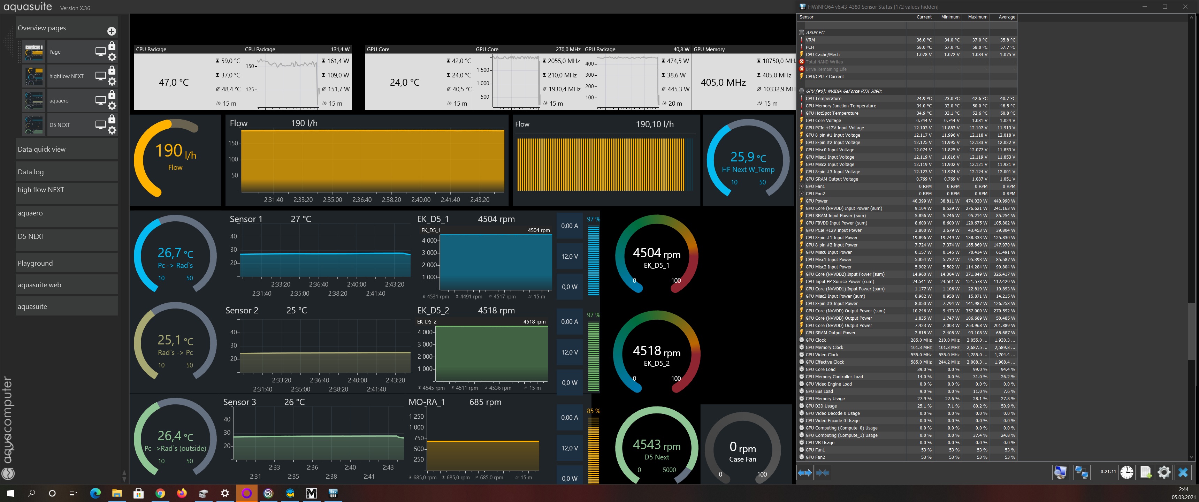Open HWiNFO sensor settings gear

(x=1164, y=472)
